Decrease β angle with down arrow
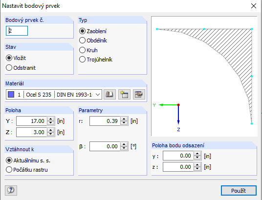The image size is (262, 200). [124, 149]
